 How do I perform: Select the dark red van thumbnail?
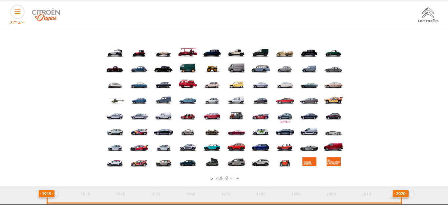coord(333,147)
